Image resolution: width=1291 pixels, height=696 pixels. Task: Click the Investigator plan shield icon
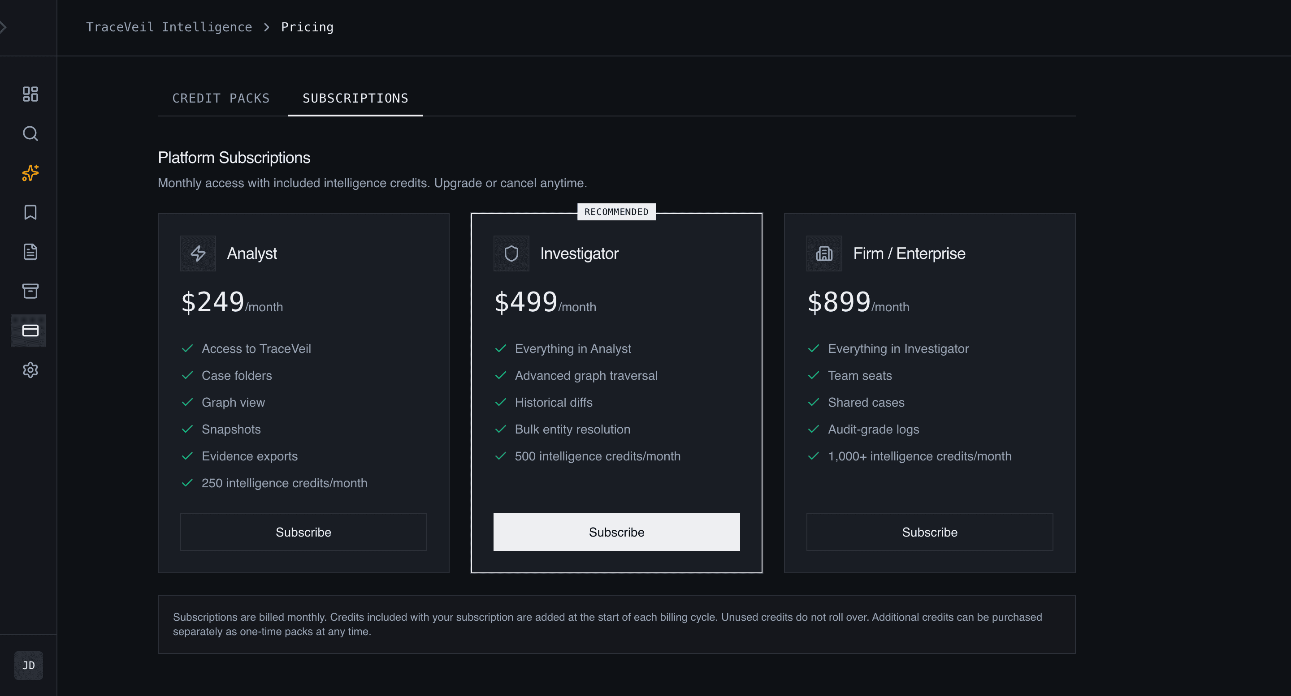coord(511,253)
